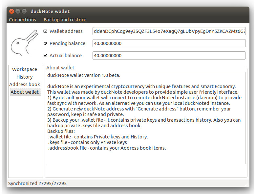Click the resize grip in the status bar corner
This screenshot has width=256, height=194.
coord(247,184)
